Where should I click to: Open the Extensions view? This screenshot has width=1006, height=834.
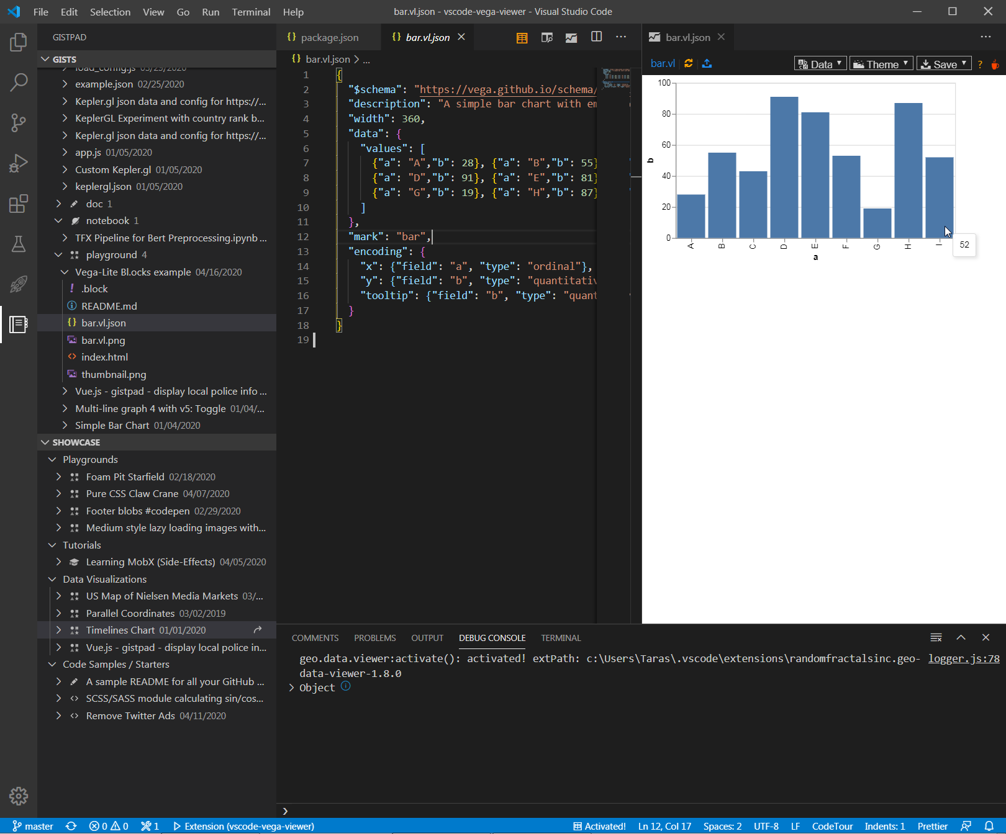tap(19, 204)
